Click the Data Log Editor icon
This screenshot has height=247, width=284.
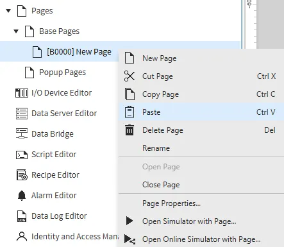pyautogui.click(x=22, y=216)
